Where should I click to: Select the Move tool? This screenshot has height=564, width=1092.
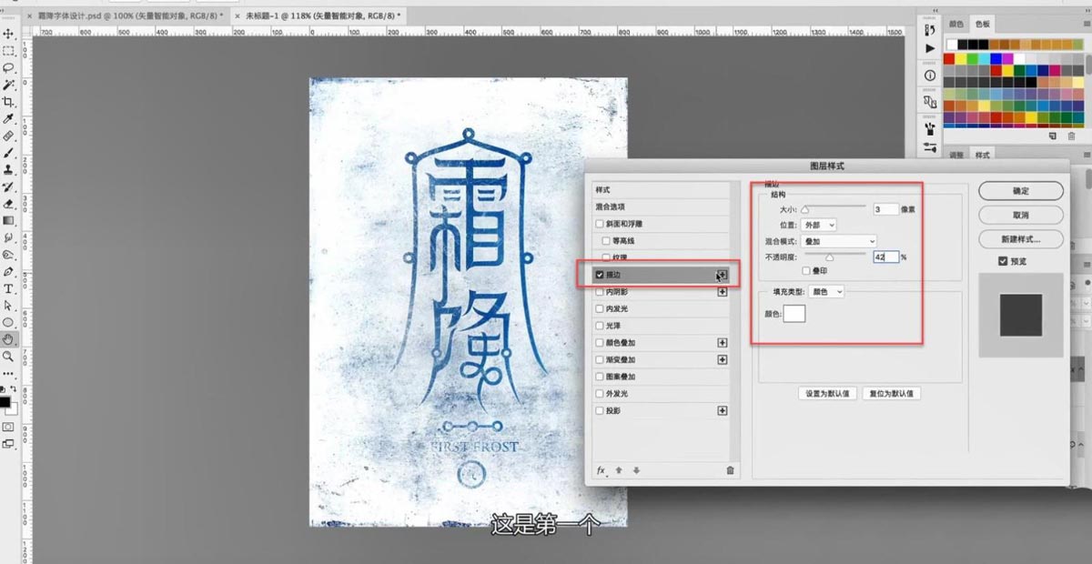point(8,34)
